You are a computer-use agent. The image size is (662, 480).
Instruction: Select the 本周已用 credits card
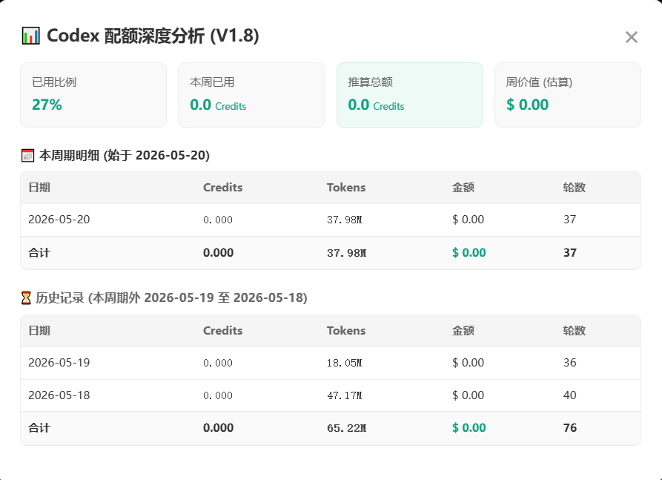[251, 95]
